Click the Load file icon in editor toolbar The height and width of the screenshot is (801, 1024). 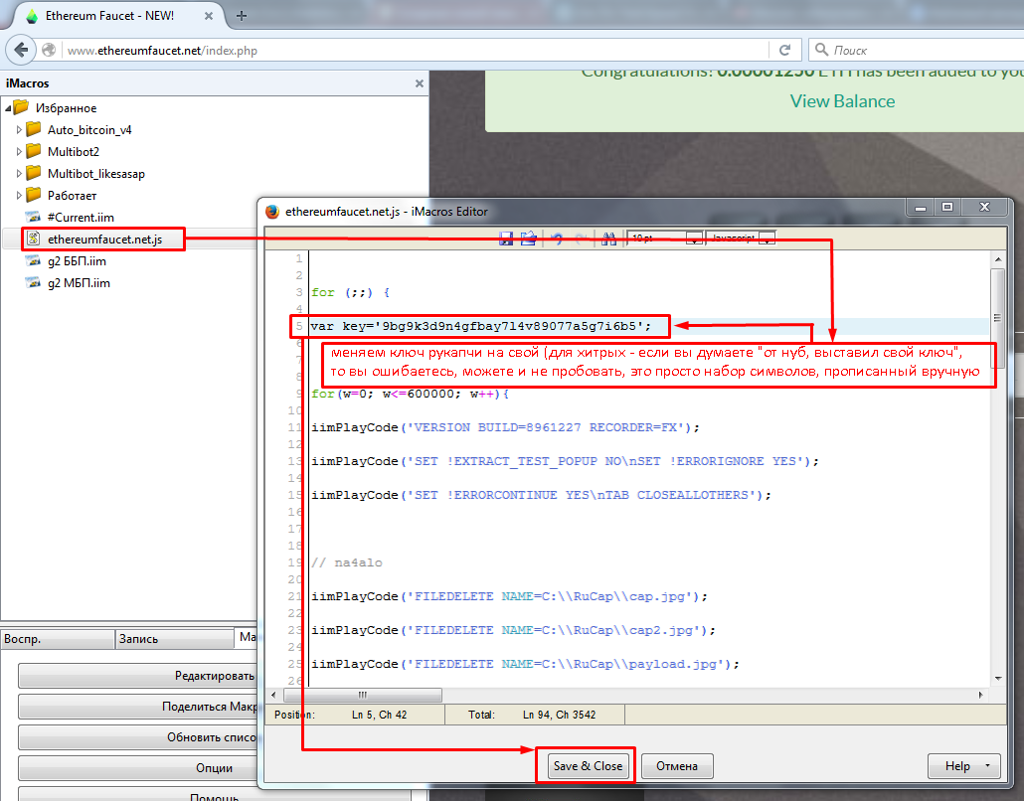tap(528, 239)
